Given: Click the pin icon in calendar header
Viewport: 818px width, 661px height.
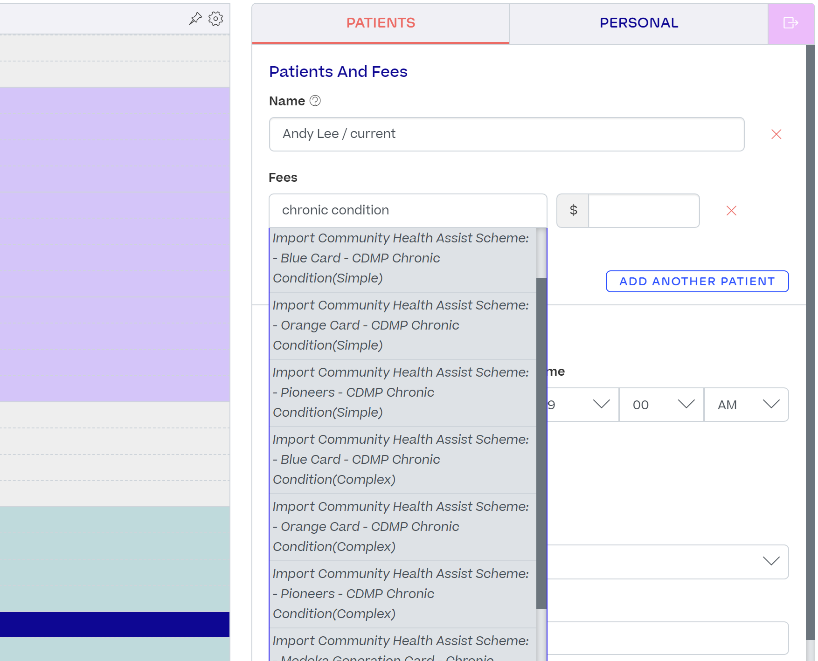Looking at the screenshot, I should pyautogui.click(x=195, y=19).
